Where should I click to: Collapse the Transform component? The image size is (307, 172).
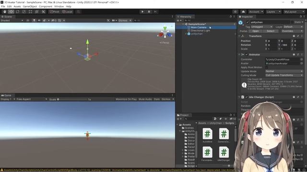(x=239, y=36)
